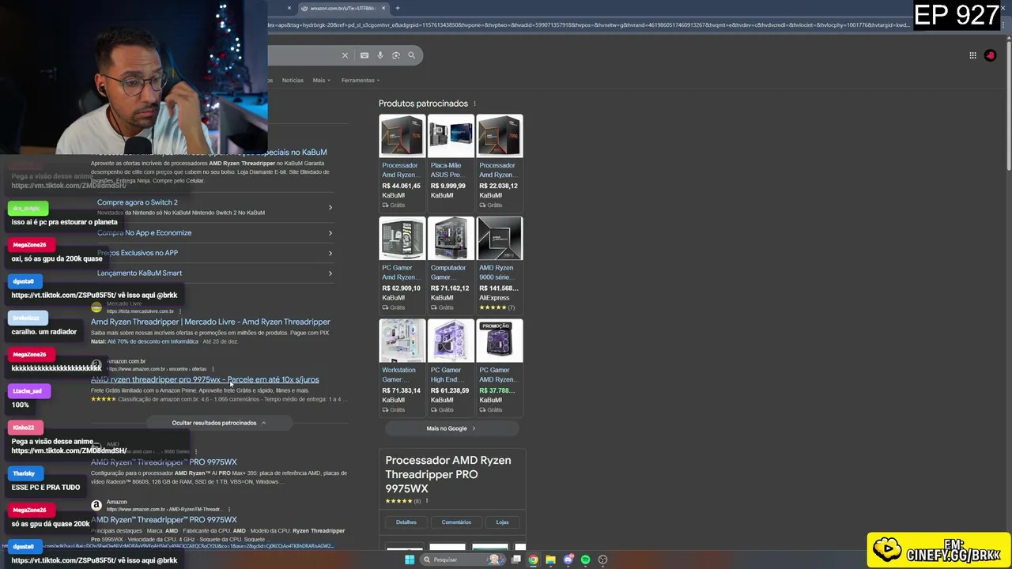The height and width of the screenshot is (569, 1012).
Task: Open Compre agora o Switch 2 link
Action: point(138,202)
